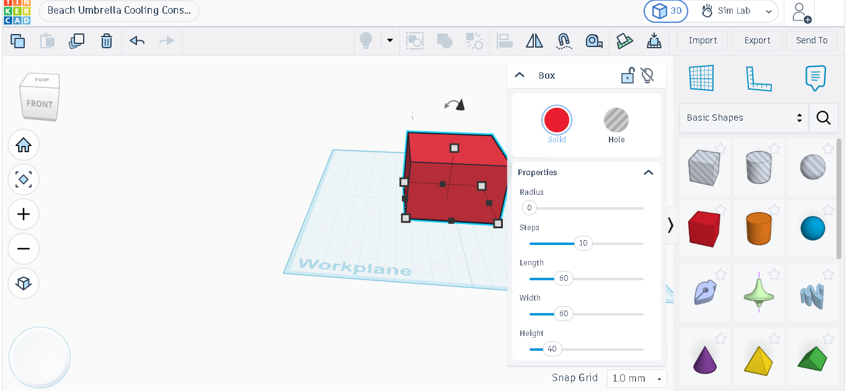Click the Ruler tape measure icon
The height and width of the screenshot is (391, 847).
click(x=594, y=41)
